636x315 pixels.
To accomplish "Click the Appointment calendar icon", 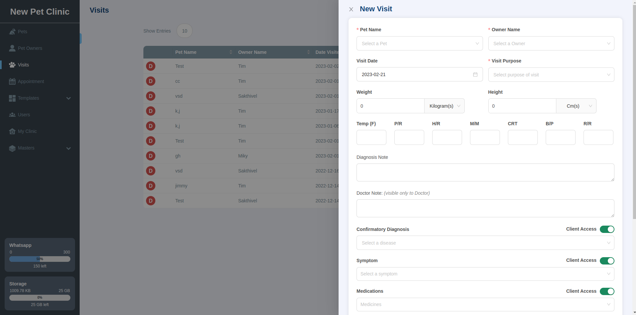I will coord(12,81).
